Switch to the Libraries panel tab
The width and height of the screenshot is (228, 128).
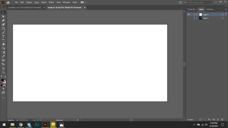tap(210, 9)
